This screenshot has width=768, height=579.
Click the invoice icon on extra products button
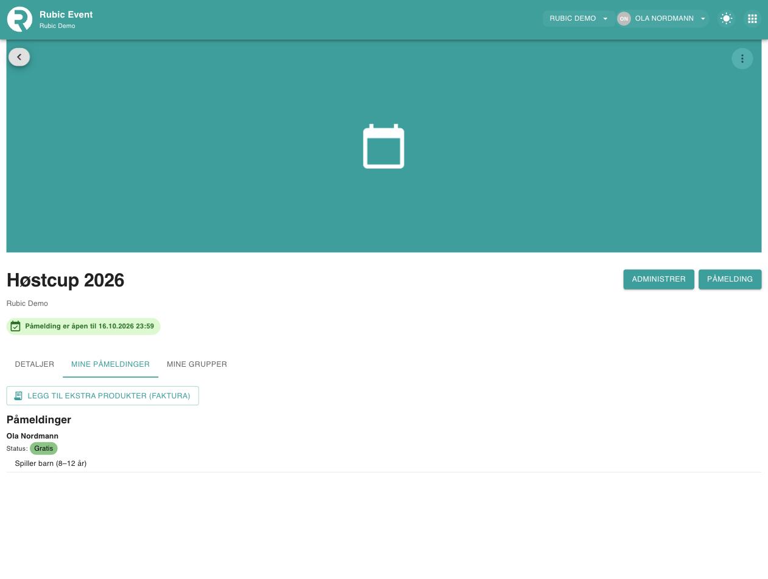coord(18,396)
